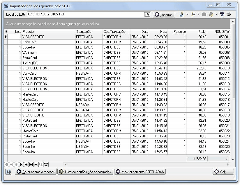240x185 pixels.
Task: Click the total value 1.522,99 footer
Action: tap(197, 159)
